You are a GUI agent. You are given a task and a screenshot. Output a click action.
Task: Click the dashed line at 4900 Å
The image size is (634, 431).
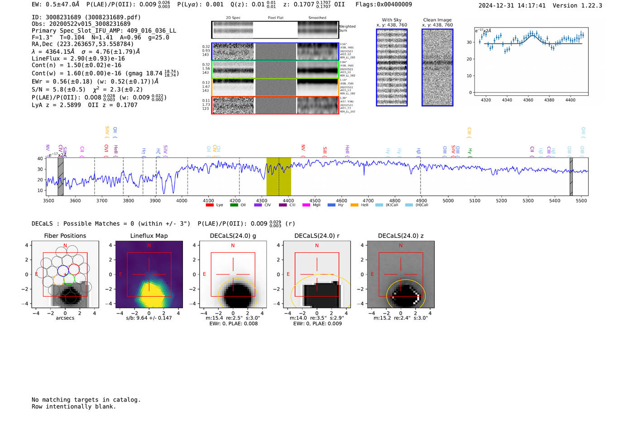tap(421, 176)
